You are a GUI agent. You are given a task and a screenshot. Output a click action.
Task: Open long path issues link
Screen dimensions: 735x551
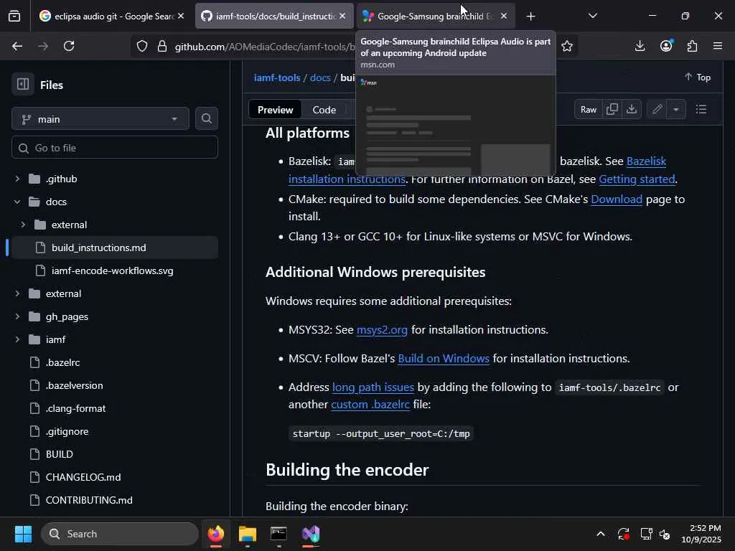373,387
